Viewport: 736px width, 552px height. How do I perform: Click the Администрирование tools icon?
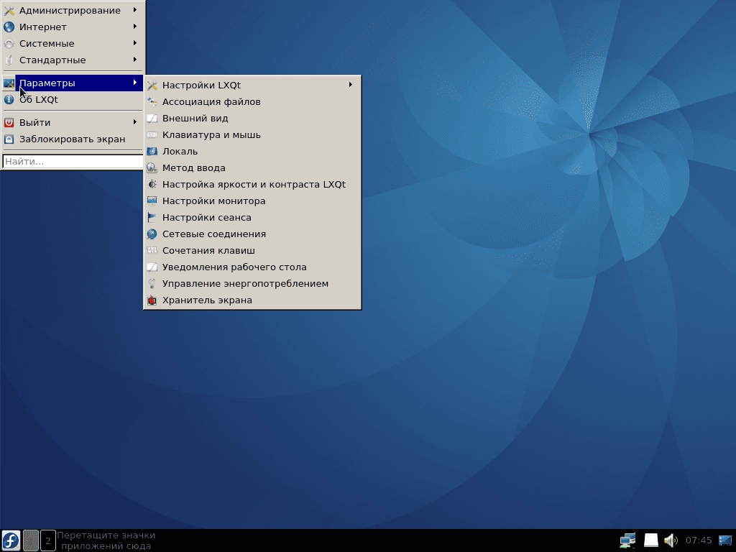[x=9, y=10]
